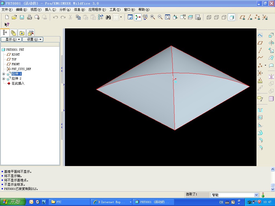Select the Draft tool icon

tap(260, 133)
